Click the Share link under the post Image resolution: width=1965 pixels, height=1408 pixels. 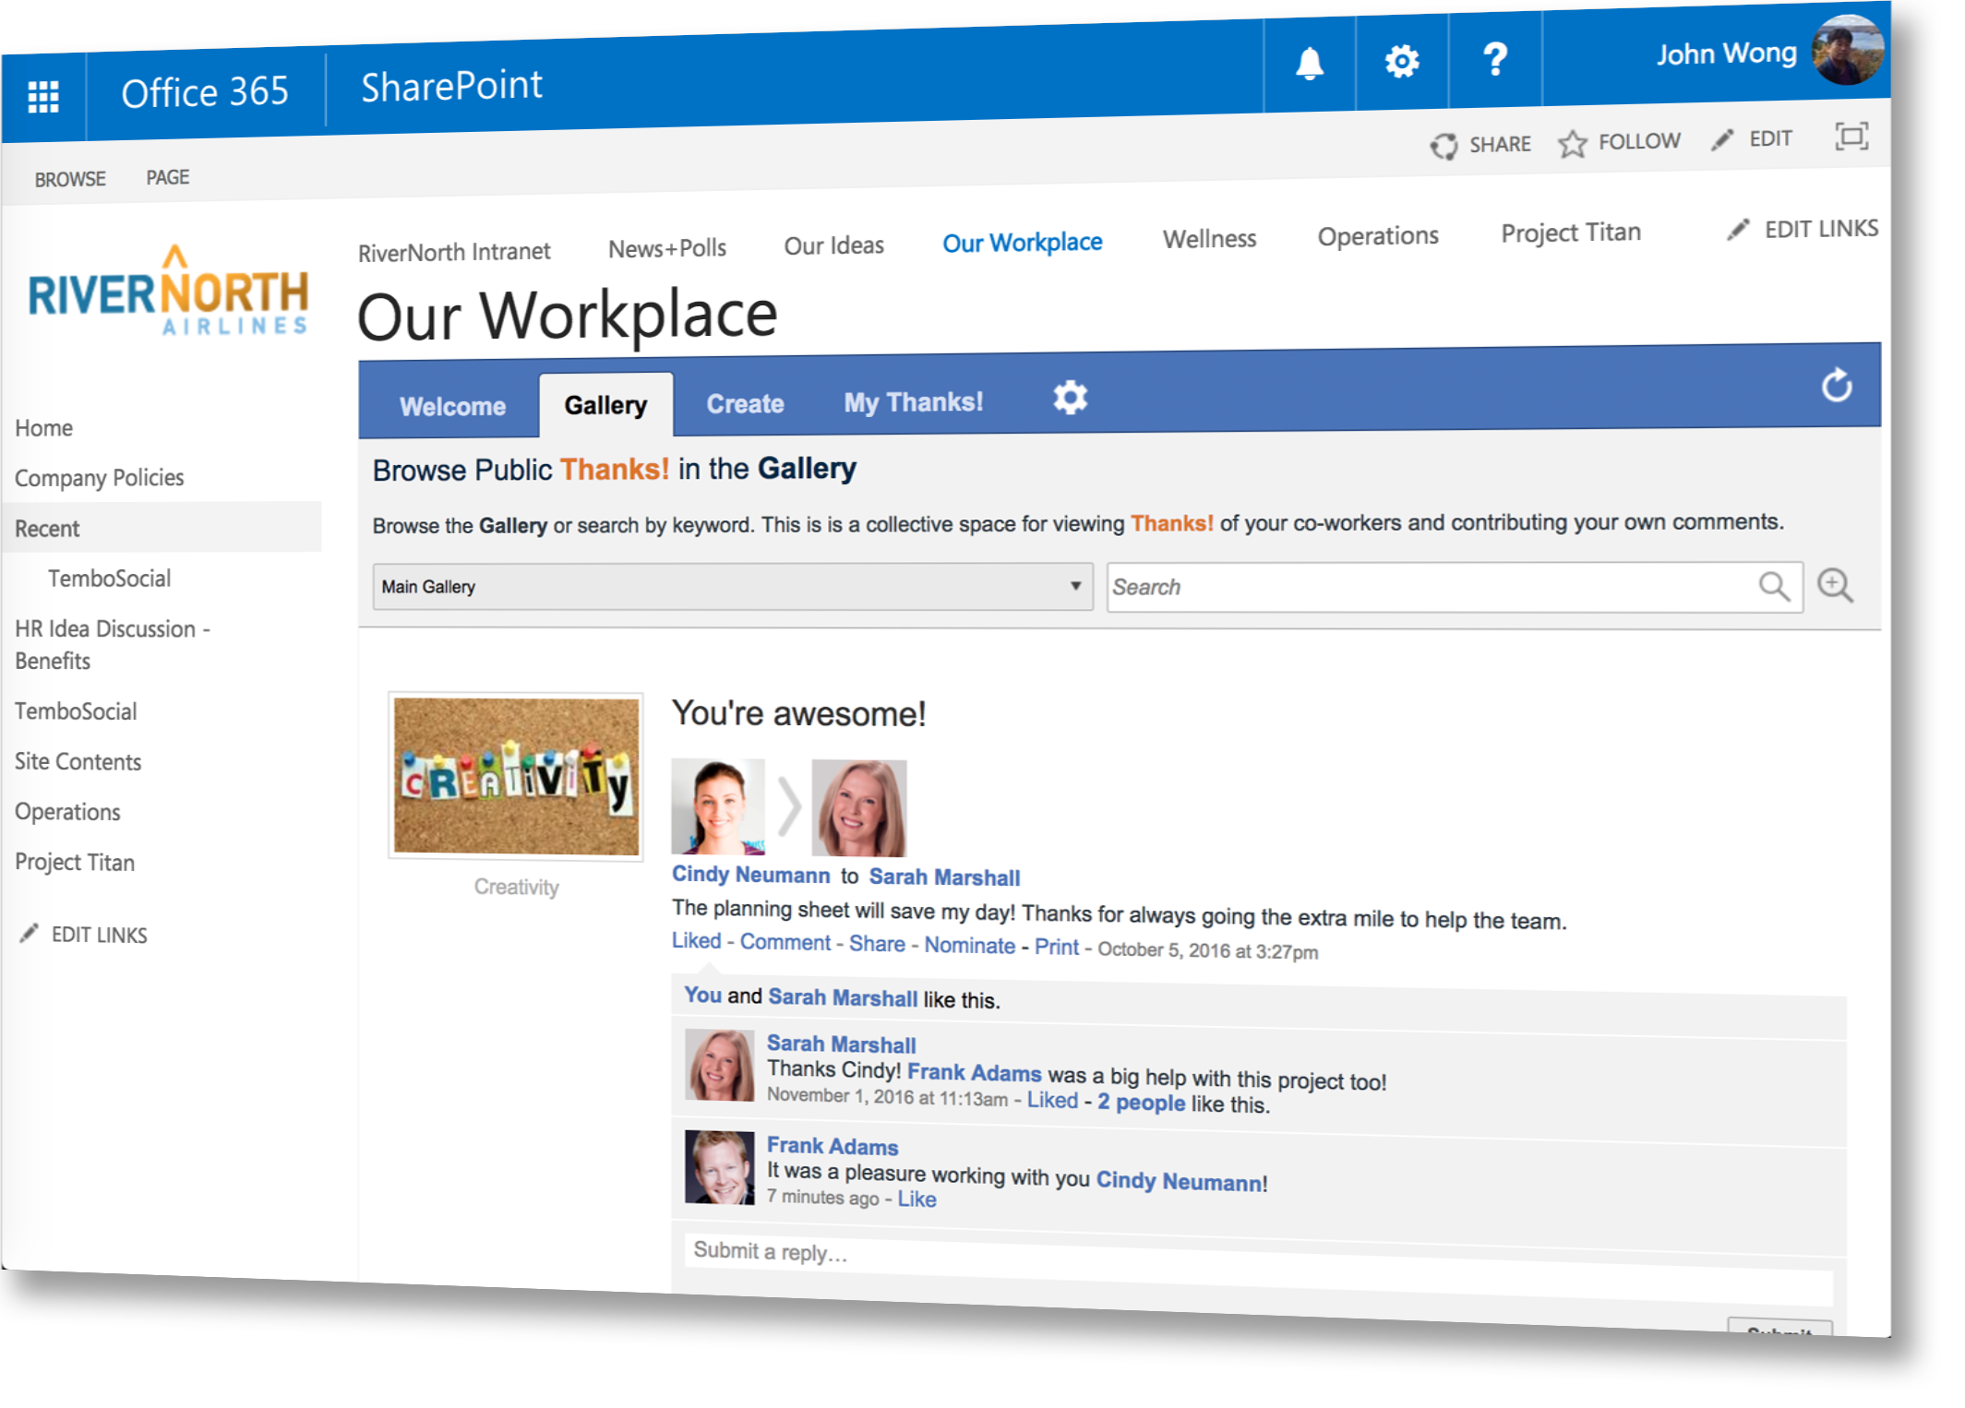point(877,944)
